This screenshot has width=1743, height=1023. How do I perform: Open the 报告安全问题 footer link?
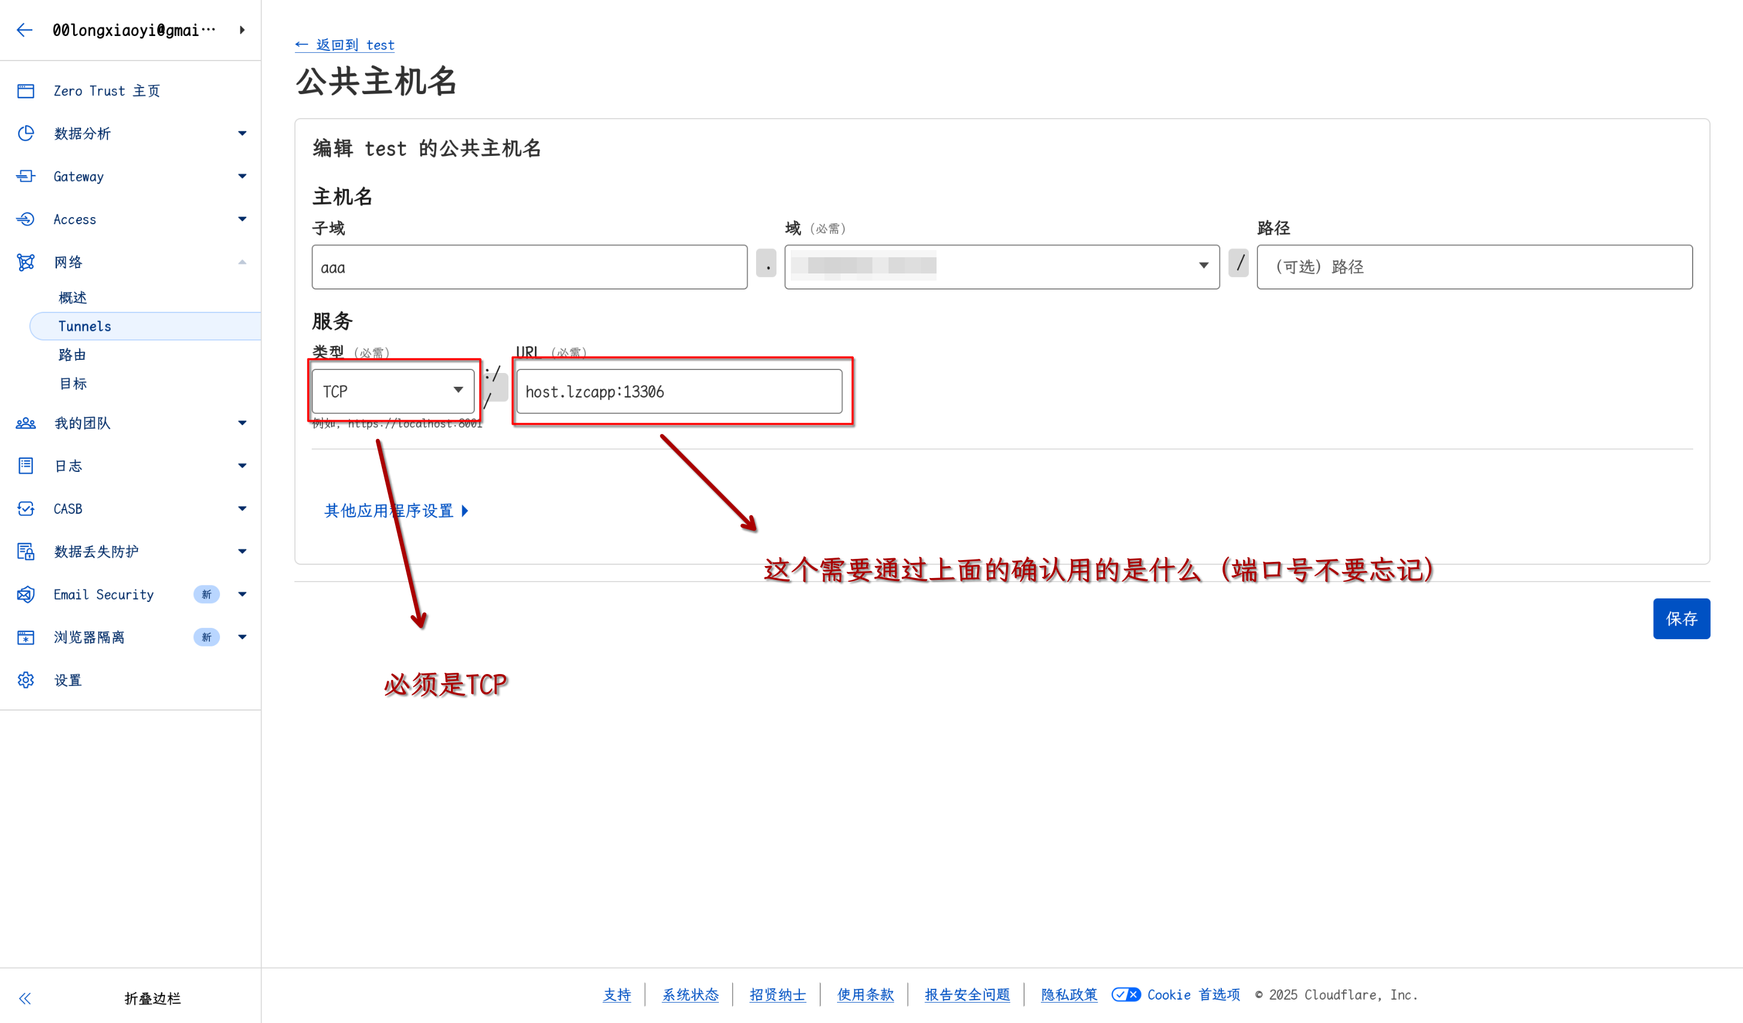[967, 995]
